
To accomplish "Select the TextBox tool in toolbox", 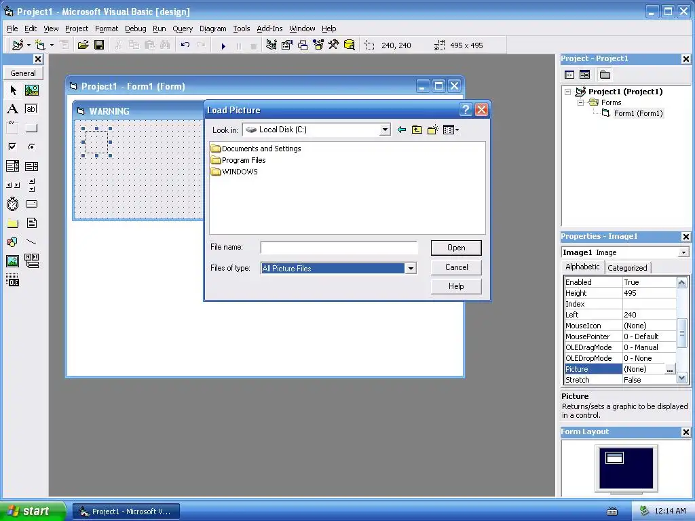I will (31, 109).
